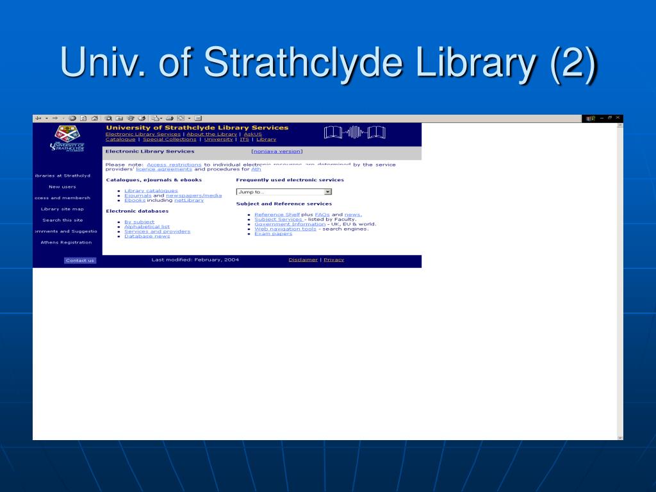
Task: Open the 'Library catalogues' link
Action: 151,191
